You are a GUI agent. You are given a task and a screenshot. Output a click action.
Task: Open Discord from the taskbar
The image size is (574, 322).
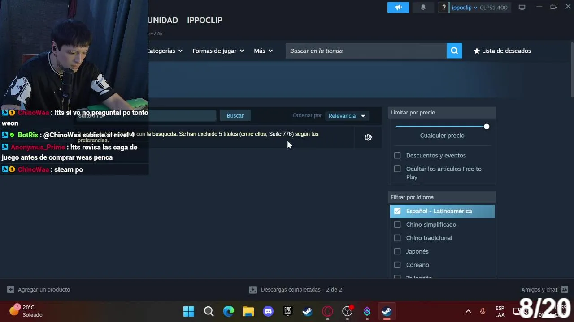pyautogui.click(x=268, y=311)
